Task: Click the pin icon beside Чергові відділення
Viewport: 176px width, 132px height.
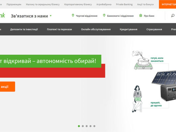Action: pyautogui.click(x=73, y=15)
